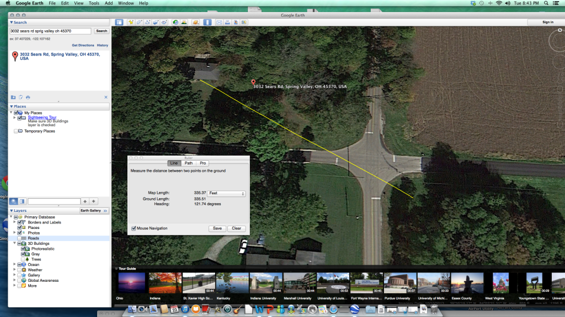Toggle the sidebar hide/show toolbar button
565x317 pixels.
119,22
